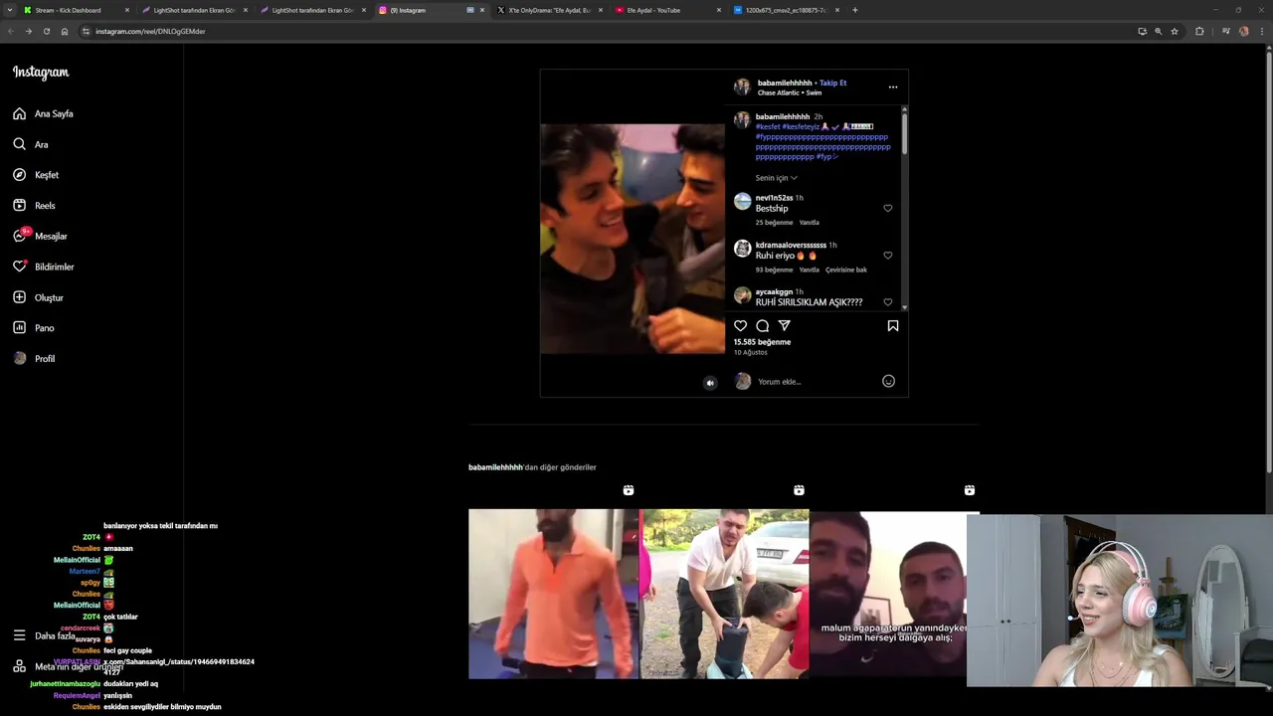
Task: Click the comment bubble icon
Action: coord(762,326)
